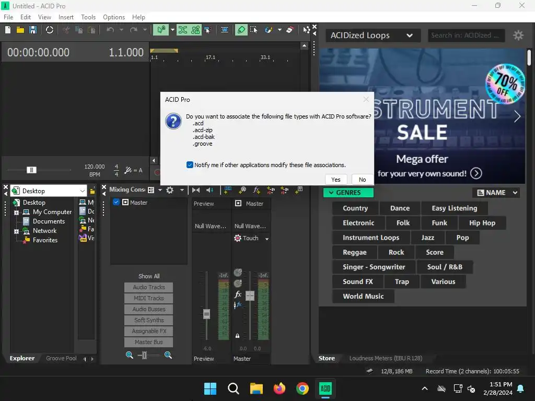Click the tempo BPM slider handle
Screen dimensions: 535x401
point(31,170)
